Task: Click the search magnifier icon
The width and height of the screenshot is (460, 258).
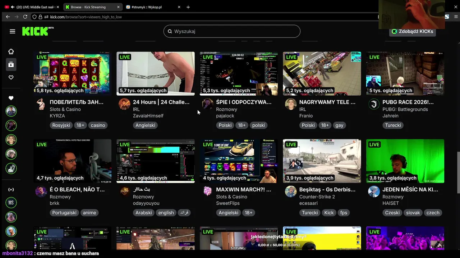Action: pyautogui.click(x=170, y=32)
